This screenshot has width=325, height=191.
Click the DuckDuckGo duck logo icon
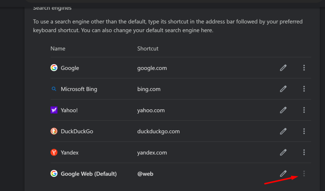pyautogui.click(x=54, y=131)
